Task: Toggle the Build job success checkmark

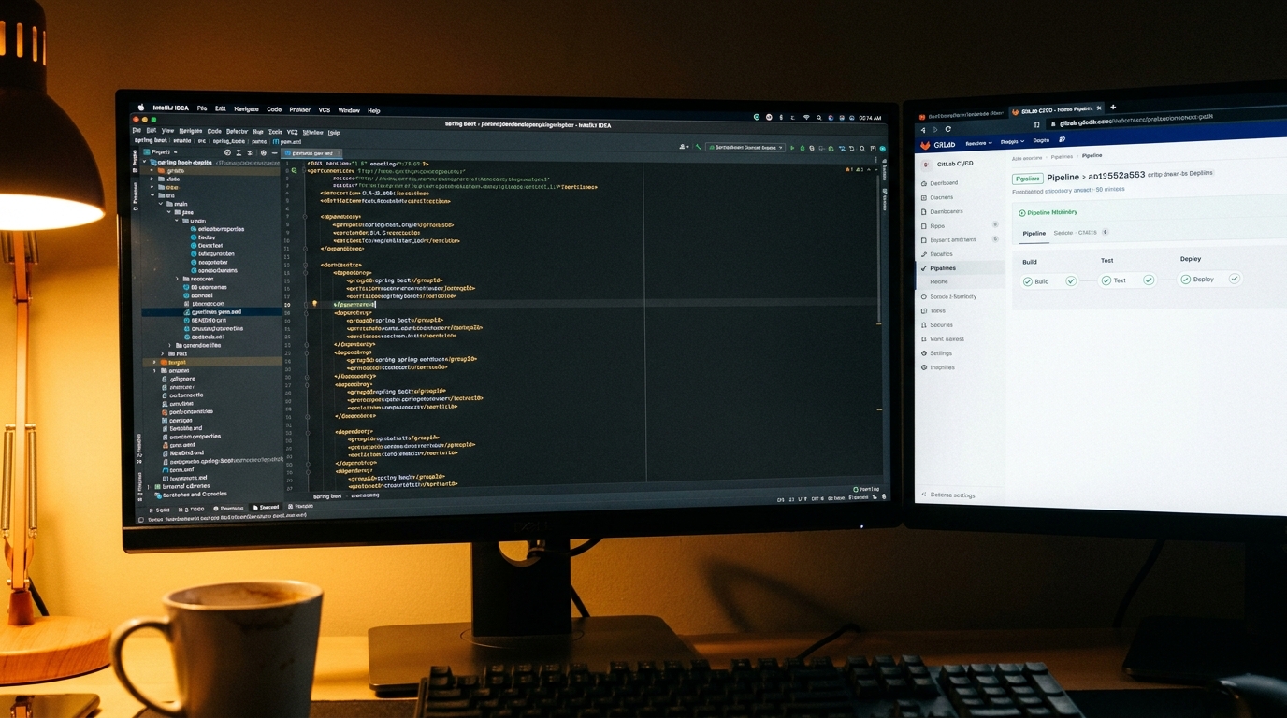Action: pyautogui.click(x=1071, y=281)
